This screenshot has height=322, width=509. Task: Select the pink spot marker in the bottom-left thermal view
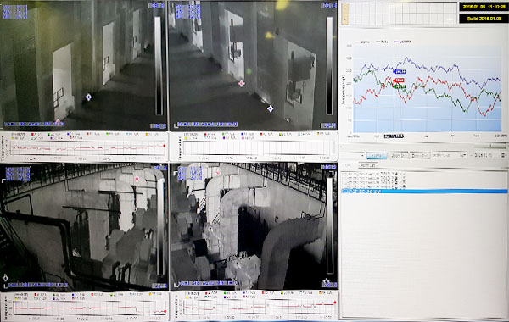(137, 179)
